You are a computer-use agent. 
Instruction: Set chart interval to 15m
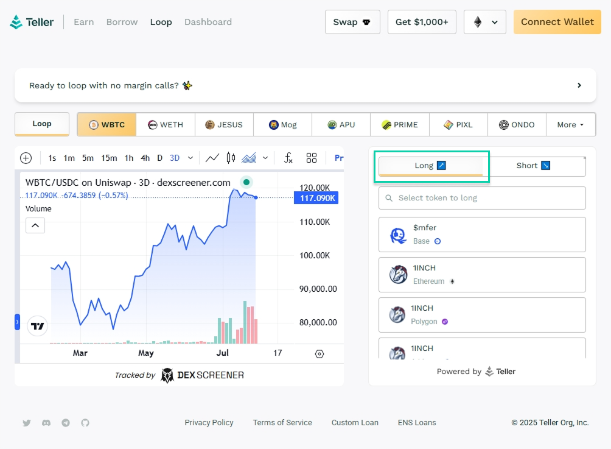pos(109,158)
